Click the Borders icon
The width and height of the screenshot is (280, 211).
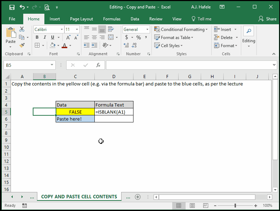tap(37, 45)
